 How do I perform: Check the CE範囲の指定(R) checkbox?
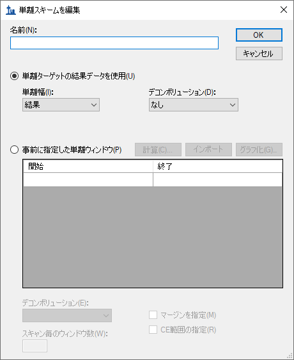(x=153, y=330)
